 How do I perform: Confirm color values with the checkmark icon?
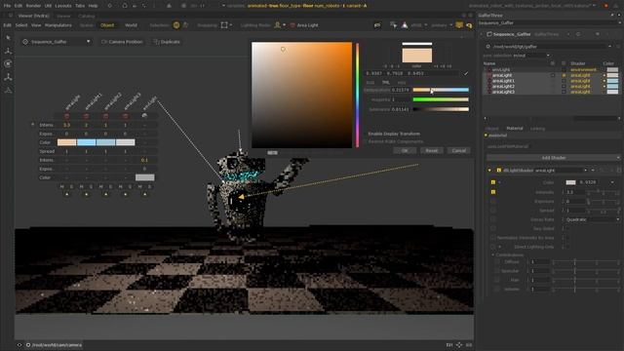coord(466,74)
